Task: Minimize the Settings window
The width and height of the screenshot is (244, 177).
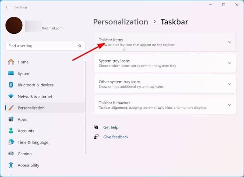Action: click(211, 5)
